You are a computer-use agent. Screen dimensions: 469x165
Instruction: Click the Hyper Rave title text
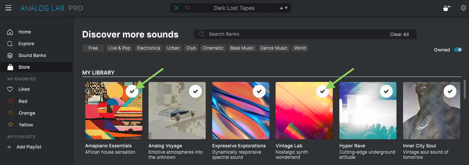(352, 146)
